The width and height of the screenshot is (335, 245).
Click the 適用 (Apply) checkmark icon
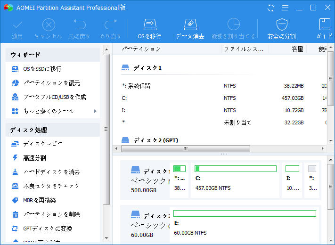[17, 25]
